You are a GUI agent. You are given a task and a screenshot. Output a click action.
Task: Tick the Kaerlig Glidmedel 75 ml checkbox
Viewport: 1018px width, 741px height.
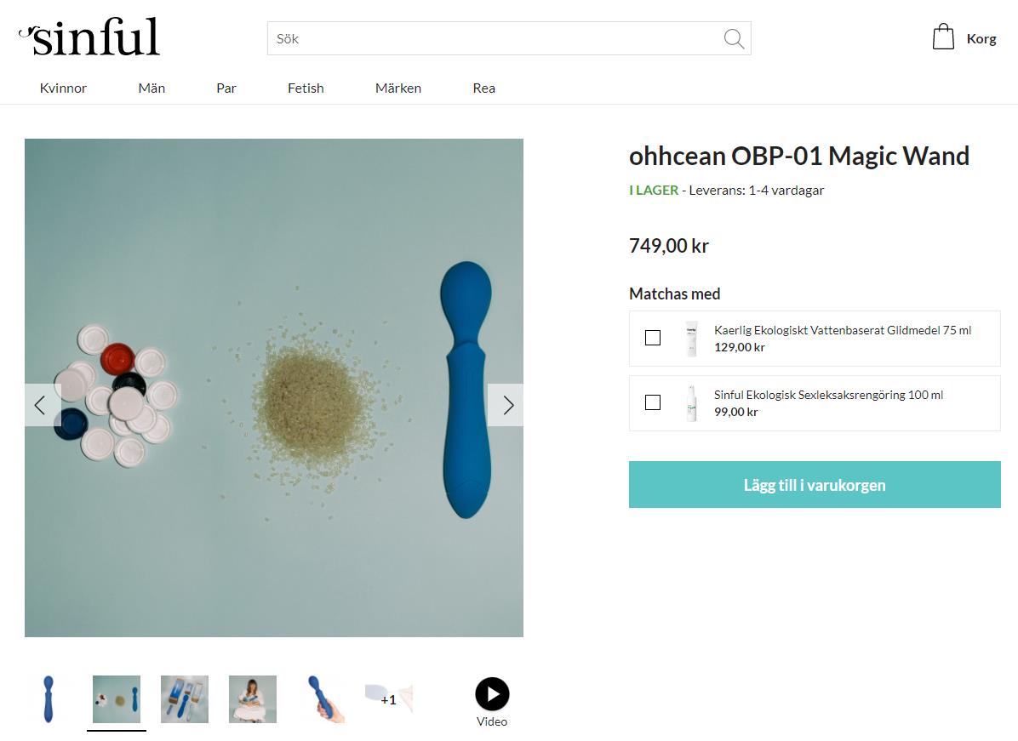(x=653, y=338)
